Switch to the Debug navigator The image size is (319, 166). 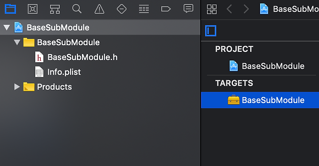click(x=144, y=9)
